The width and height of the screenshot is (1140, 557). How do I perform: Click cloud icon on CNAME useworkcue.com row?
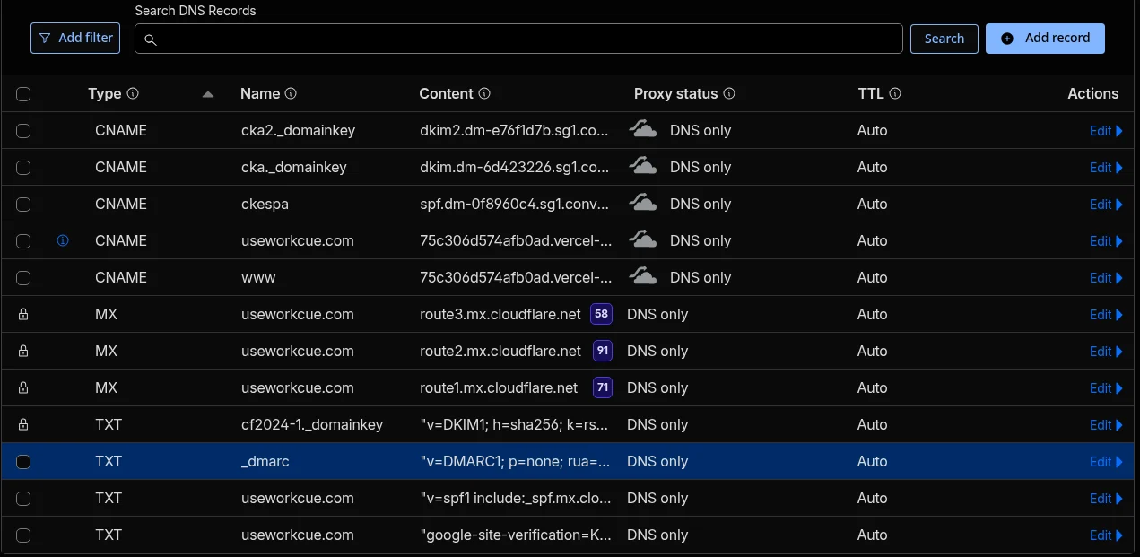click(642, 239)
